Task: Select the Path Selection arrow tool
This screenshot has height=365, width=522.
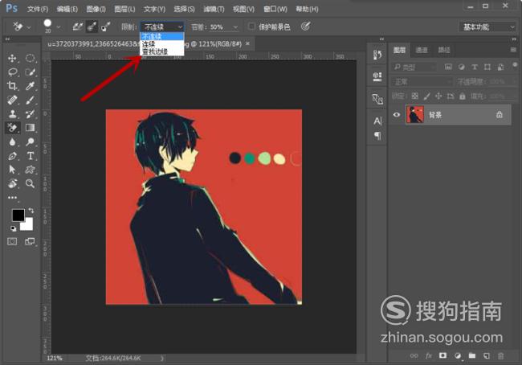Action: pyautogui.click(x=12, y=170)
